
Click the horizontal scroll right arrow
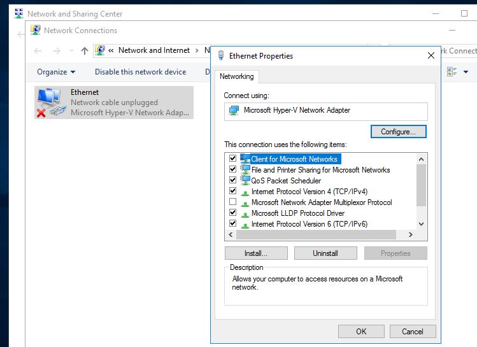click(x=411, y=235)
